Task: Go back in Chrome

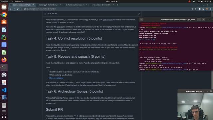Action: [x=10, y=9]
